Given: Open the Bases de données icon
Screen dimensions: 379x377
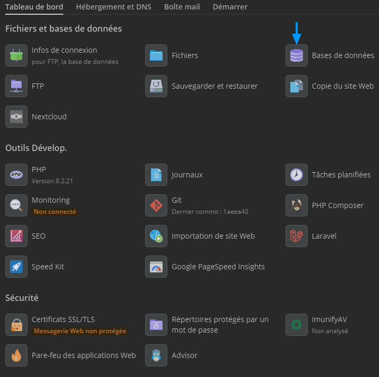Looking at the screenshot, I should point(297,55).
